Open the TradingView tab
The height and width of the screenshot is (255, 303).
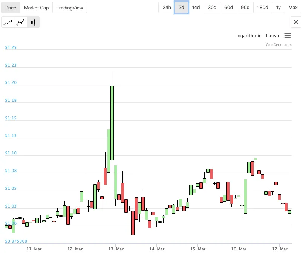pos(70,8)
